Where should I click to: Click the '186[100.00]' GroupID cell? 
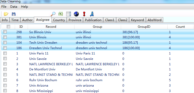131,48
